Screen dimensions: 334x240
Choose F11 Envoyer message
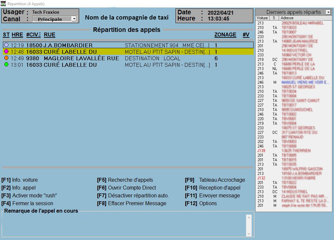click(x=212, y=195)
